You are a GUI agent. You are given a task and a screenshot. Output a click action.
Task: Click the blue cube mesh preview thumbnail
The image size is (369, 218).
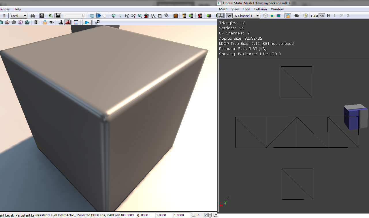[x=355, y=117]
